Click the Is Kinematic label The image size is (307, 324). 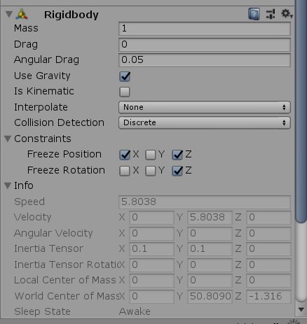(44, 91)
